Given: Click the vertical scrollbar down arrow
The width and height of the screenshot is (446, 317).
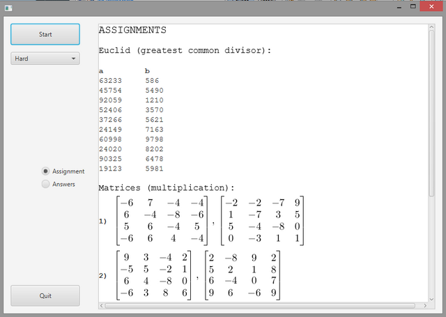Looking at the screenshot, I should (431, 300).
